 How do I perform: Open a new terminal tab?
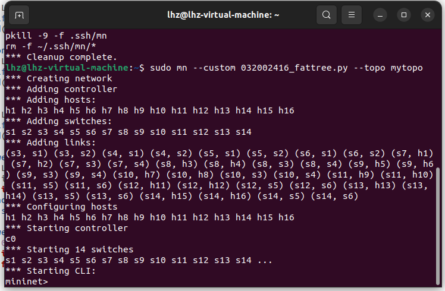point(20,15)
